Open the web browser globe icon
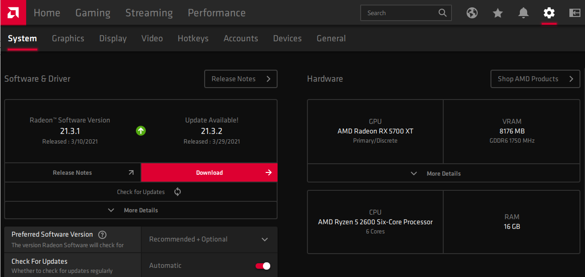Image resolution: width=585 pixels, height=277 pixels. [472, 13]
